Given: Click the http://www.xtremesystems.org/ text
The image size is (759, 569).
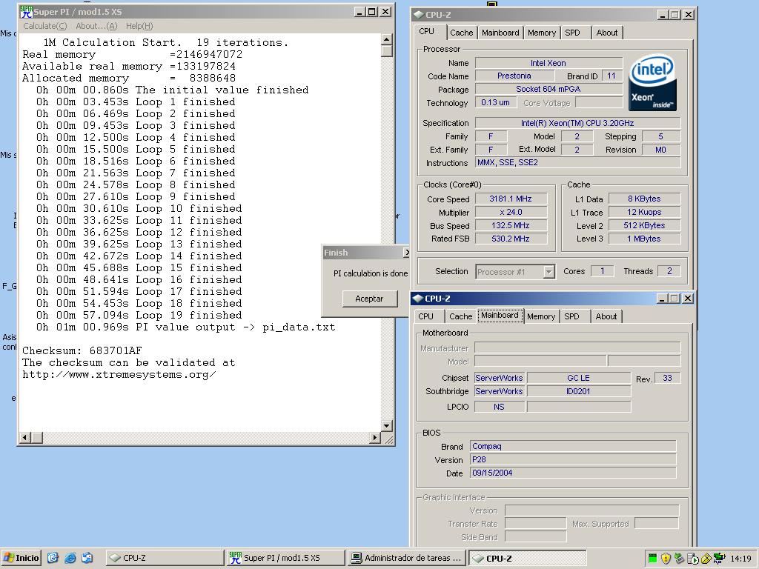Looking at the screenshot, I should (x=119, y=374).
